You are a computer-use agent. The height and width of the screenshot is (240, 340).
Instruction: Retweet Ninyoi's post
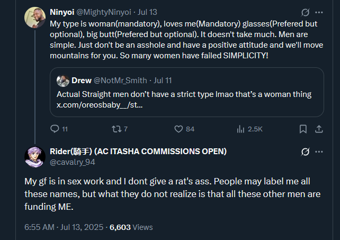116,129
